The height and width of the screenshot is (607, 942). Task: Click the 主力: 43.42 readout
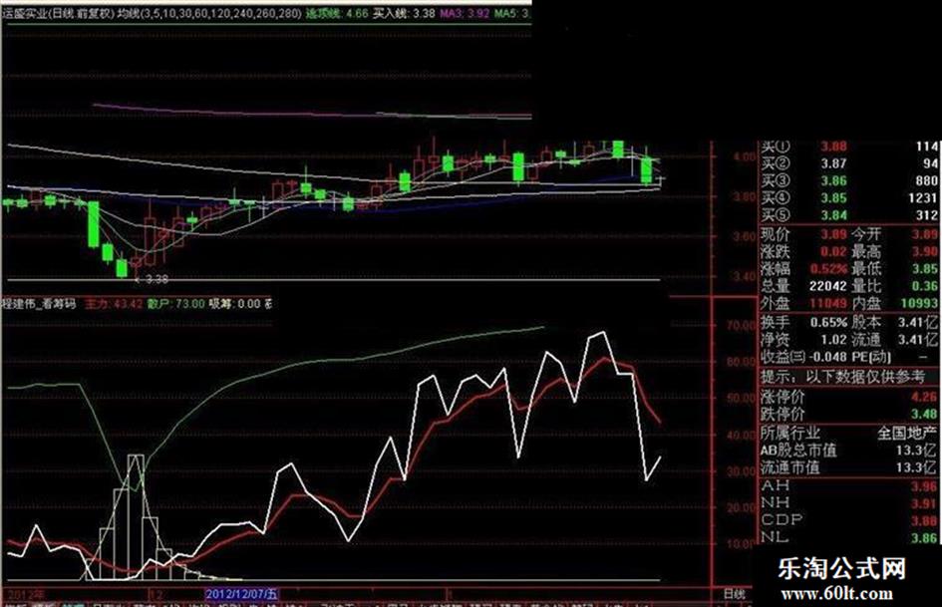[x=113, y=303]
